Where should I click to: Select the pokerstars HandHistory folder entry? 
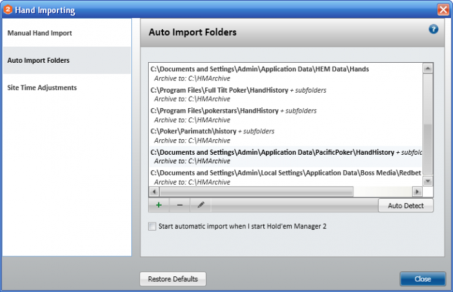click(214, 111)
